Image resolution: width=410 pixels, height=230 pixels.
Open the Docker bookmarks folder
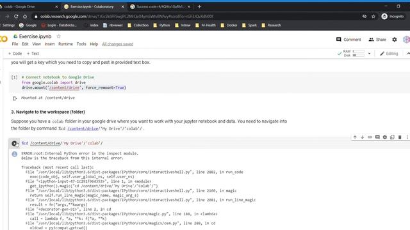(229, 26)
